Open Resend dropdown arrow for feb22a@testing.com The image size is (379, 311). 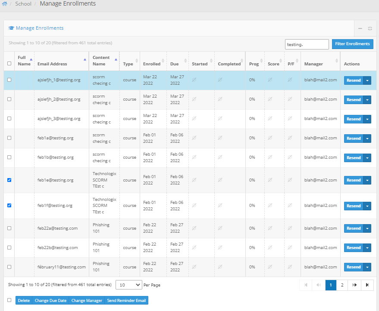coord(367,228)
